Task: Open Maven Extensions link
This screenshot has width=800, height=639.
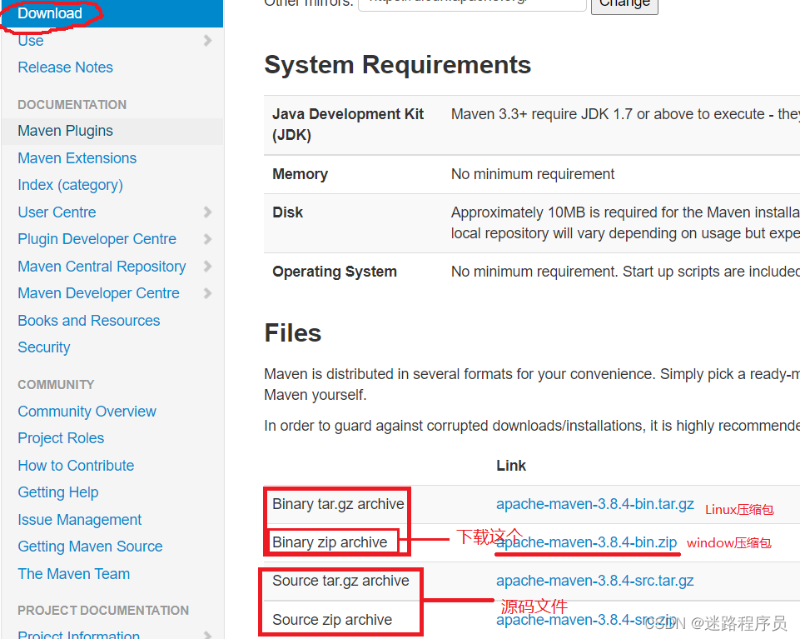Action: click(x=77, y=158)
